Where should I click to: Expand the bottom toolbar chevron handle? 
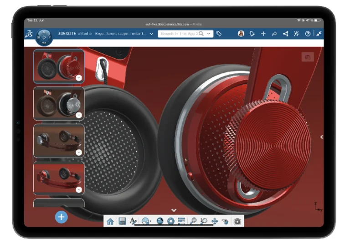pyautogui.click(x=174, y=210)
